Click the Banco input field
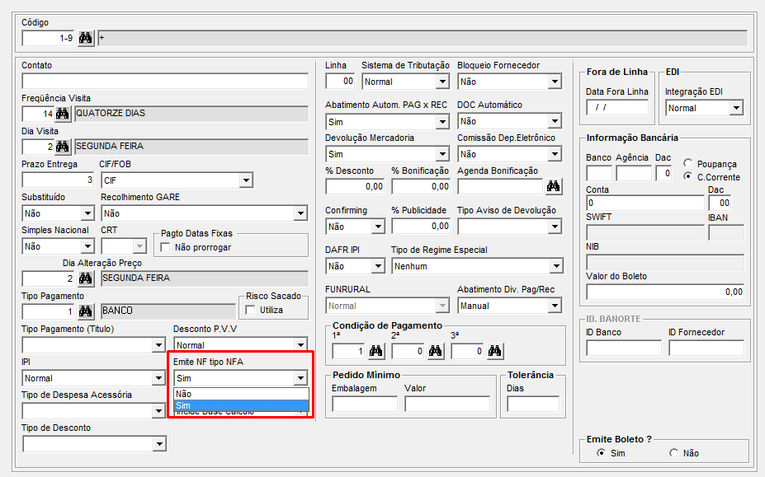This screenshot has height=477, width=765. [599, 174]
